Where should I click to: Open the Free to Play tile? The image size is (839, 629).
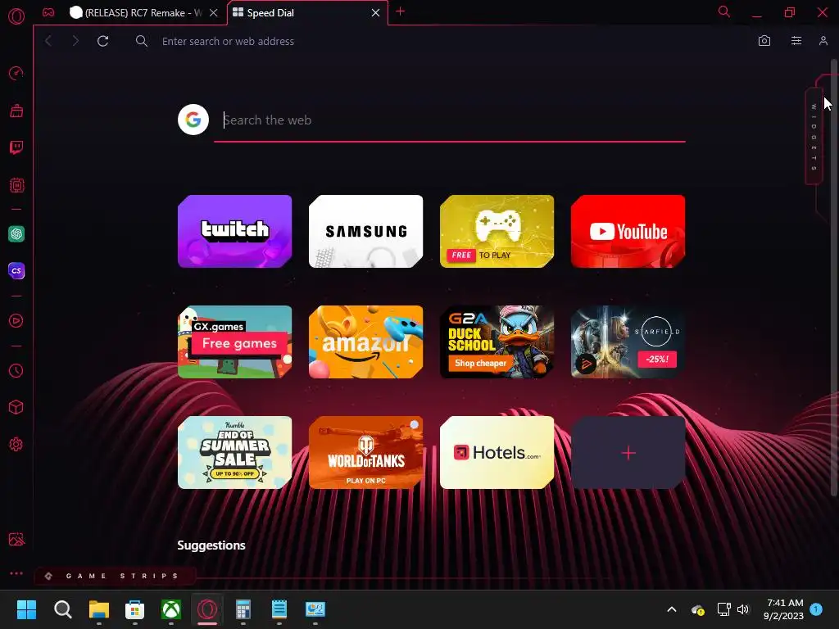tap(497, 231)
